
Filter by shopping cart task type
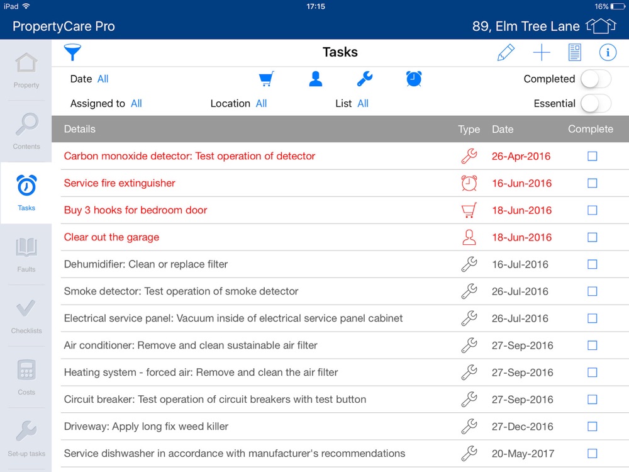click(x=266, y=79)
